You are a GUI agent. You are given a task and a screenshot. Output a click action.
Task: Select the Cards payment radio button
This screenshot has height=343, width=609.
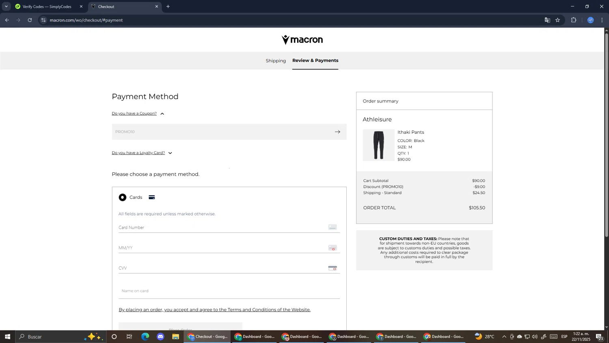[x=123, y=198]
